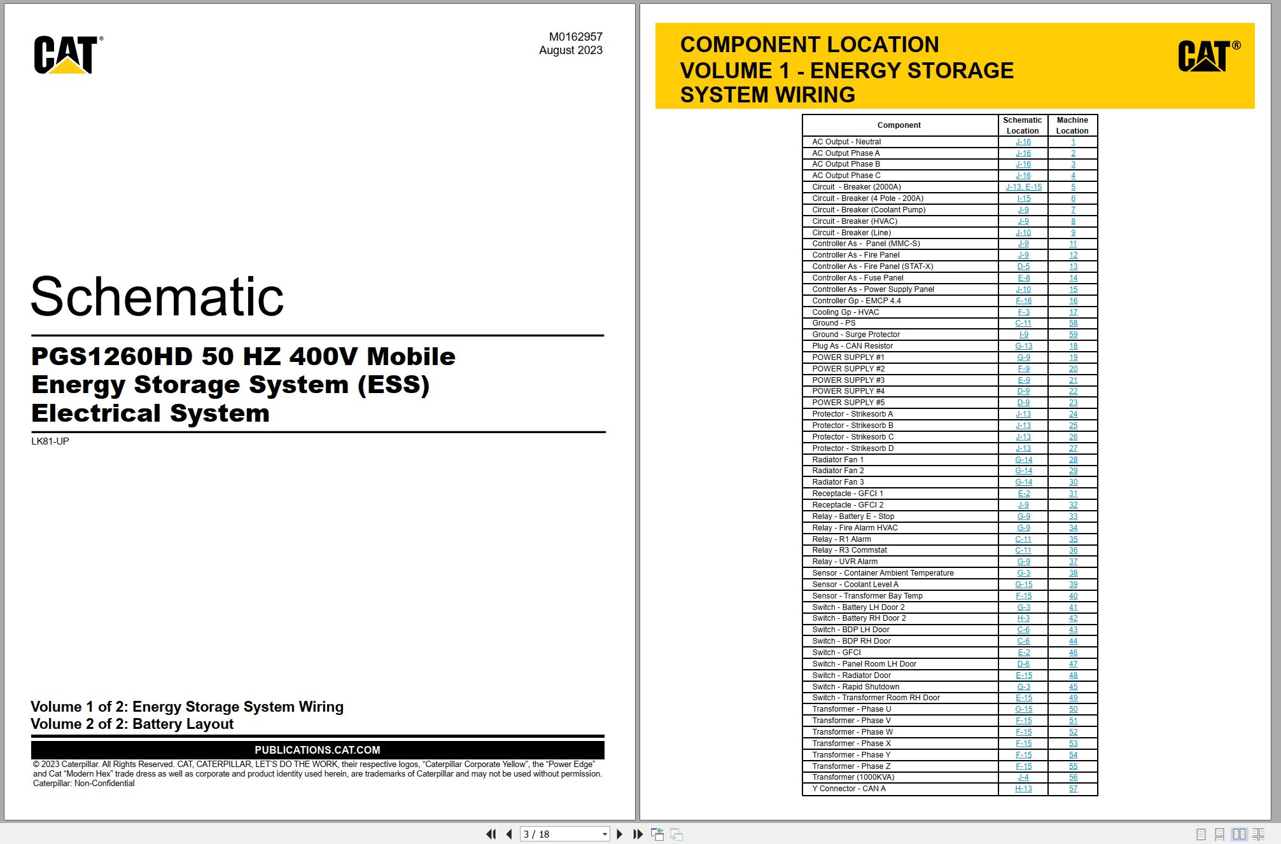Switch to single page layout

(1201, 834)
